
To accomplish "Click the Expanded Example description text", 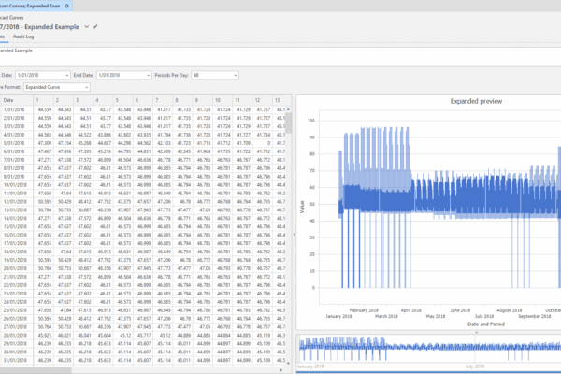I will pos(16,50).
